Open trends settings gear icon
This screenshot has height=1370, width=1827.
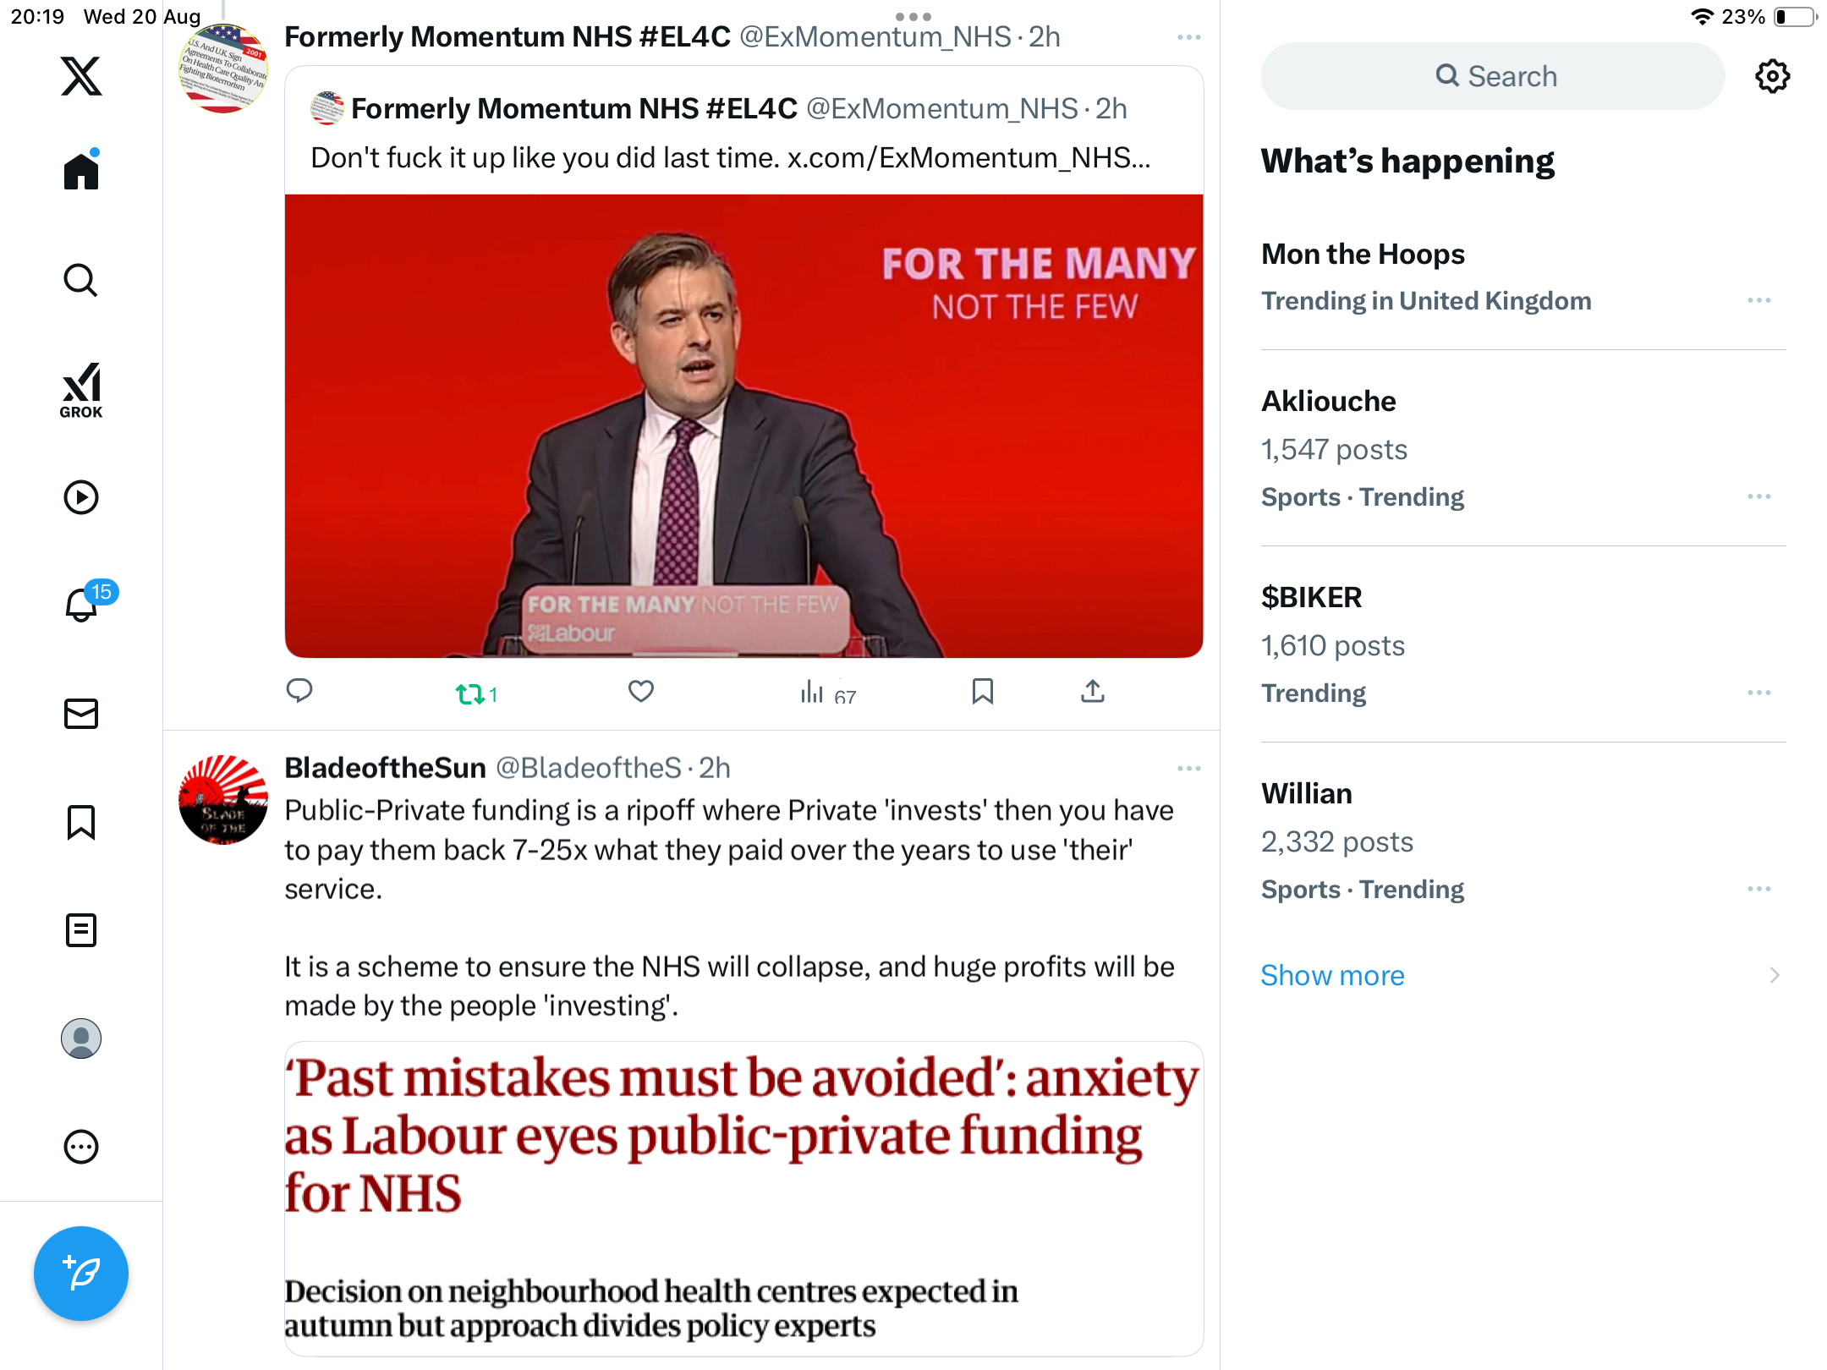[x=1772, y=76]
